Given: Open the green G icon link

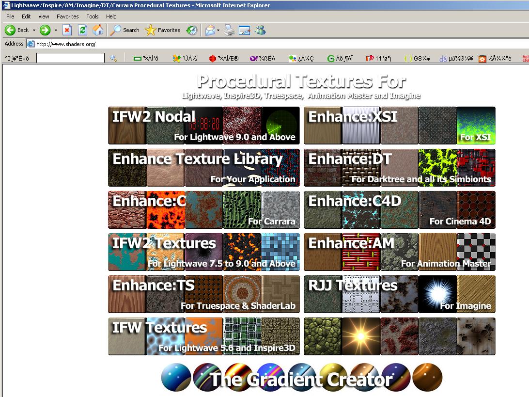Looking at the screenshot, I should (340, 58).
